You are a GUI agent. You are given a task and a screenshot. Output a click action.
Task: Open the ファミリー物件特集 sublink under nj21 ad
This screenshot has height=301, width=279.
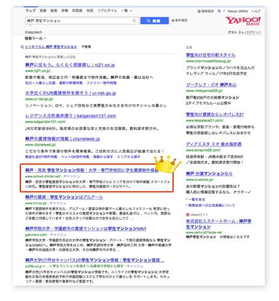point(102,83)
